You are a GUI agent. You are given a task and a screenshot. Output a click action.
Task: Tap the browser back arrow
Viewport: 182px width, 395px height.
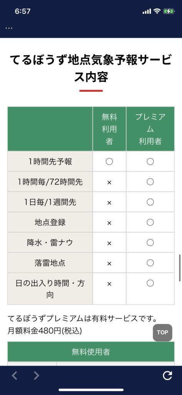pos(15,376)
